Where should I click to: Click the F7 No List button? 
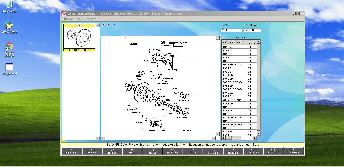[193, 151]
